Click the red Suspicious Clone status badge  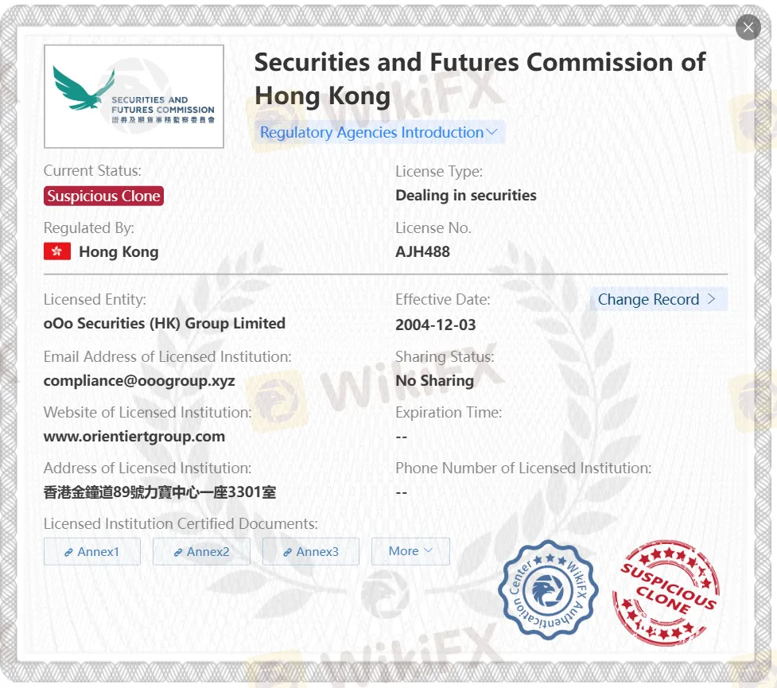(103, 196)
